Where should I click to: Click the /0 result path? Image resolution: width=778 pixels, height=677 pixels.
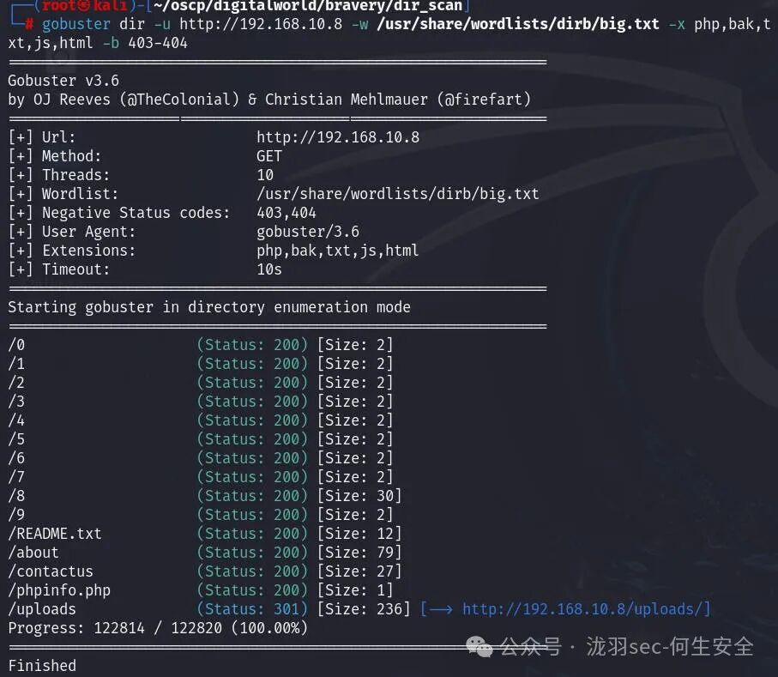16,345
